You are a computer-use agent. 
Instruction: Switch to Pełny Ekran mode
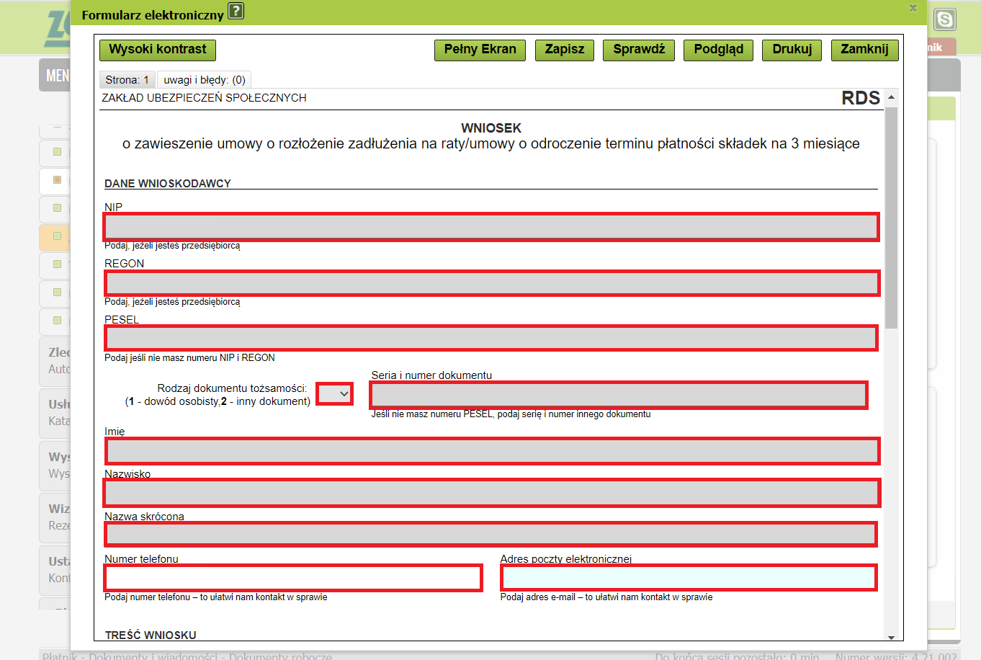click(480, 50)
